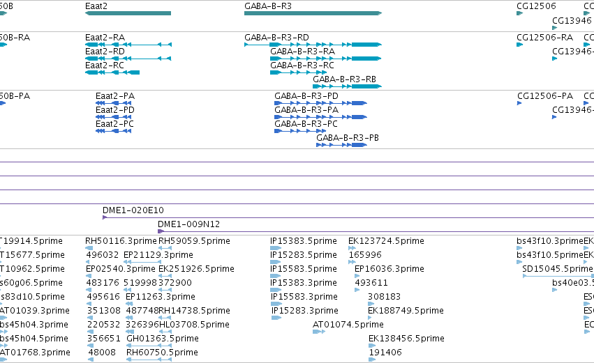The width and height of the screenshot is (594, 363).
Task: Click feature label 165996
Action: tap(365, 255)
